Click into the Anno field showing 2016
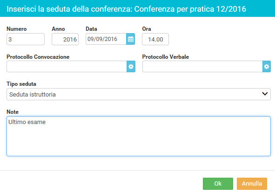 click(65, 39)
